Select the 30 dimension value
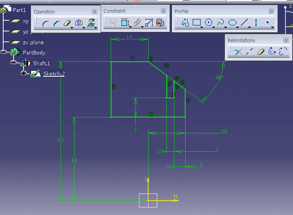293x215 pixels. tap(74, 160)
